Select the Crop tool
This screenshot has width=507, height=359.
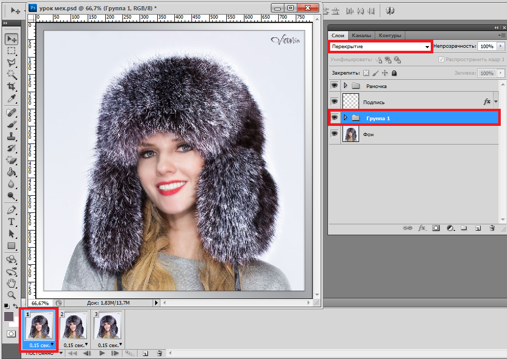click(11, 86)
